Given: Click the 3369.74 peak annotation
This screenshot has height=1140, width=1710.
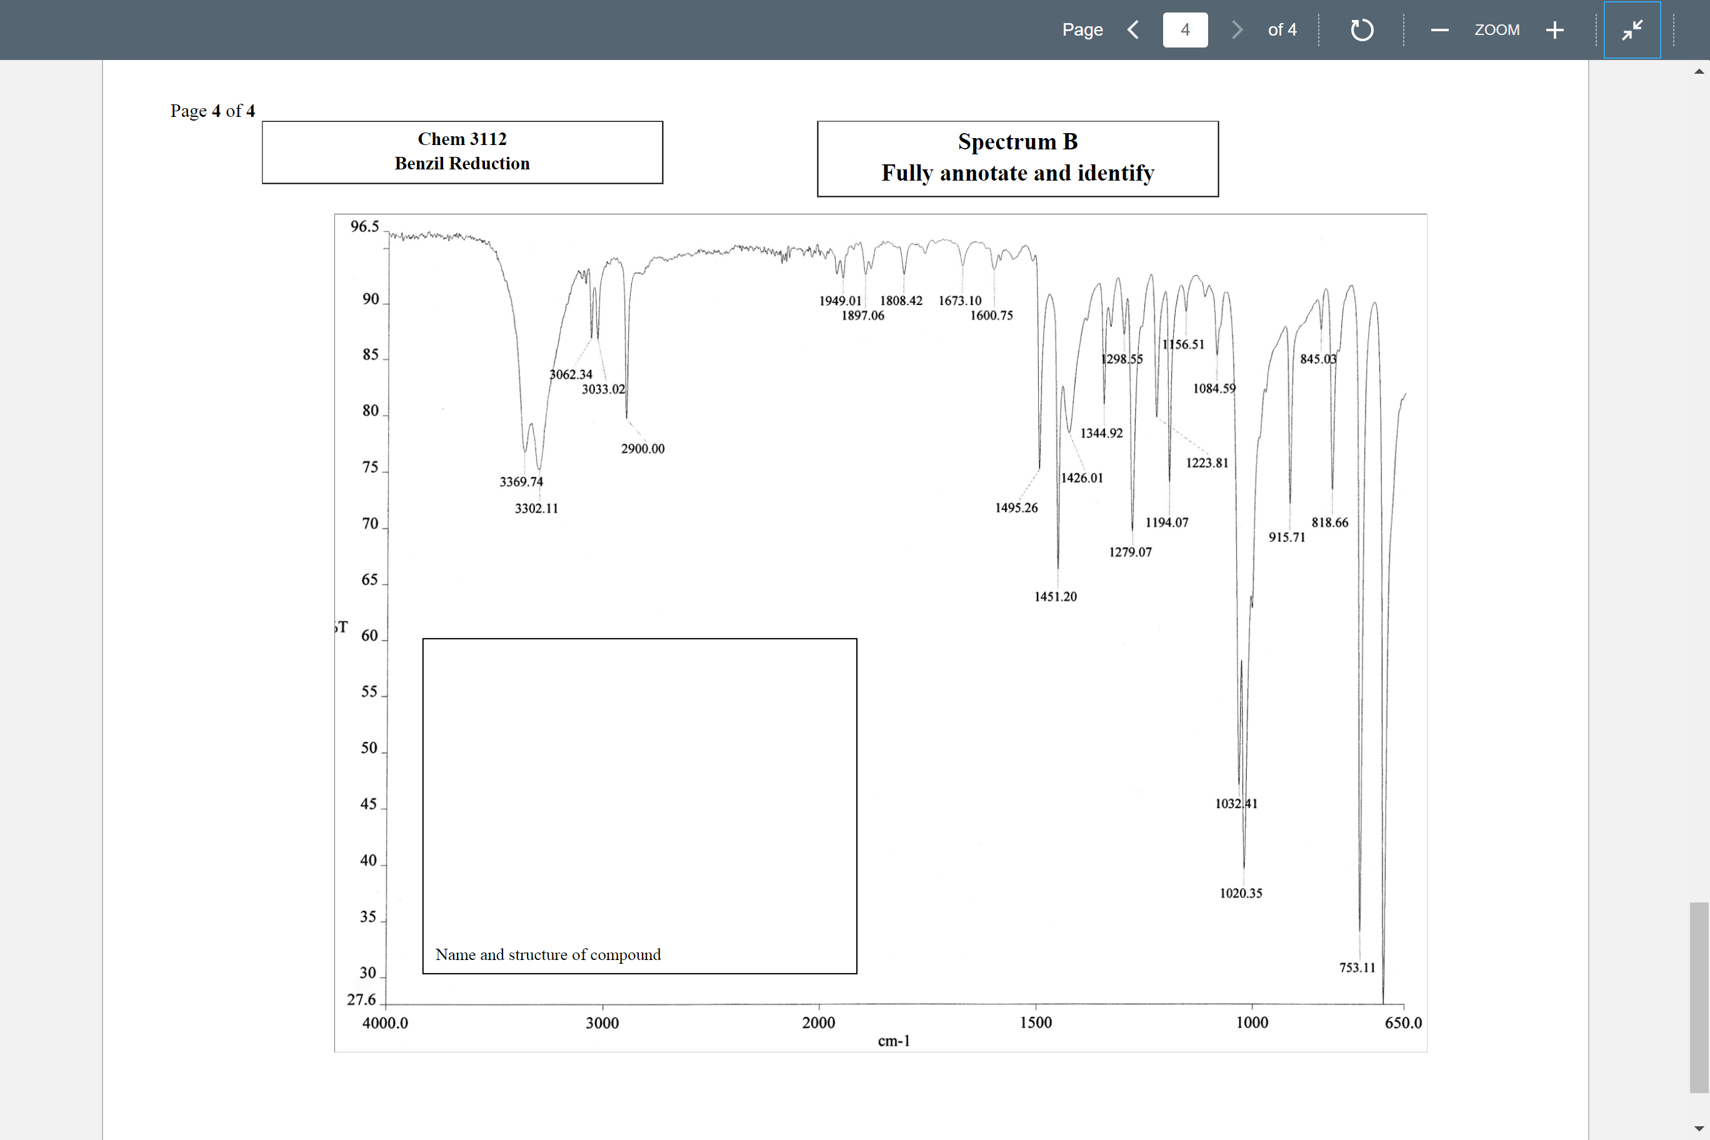Looking at the screenshot, I should point(521,481).
